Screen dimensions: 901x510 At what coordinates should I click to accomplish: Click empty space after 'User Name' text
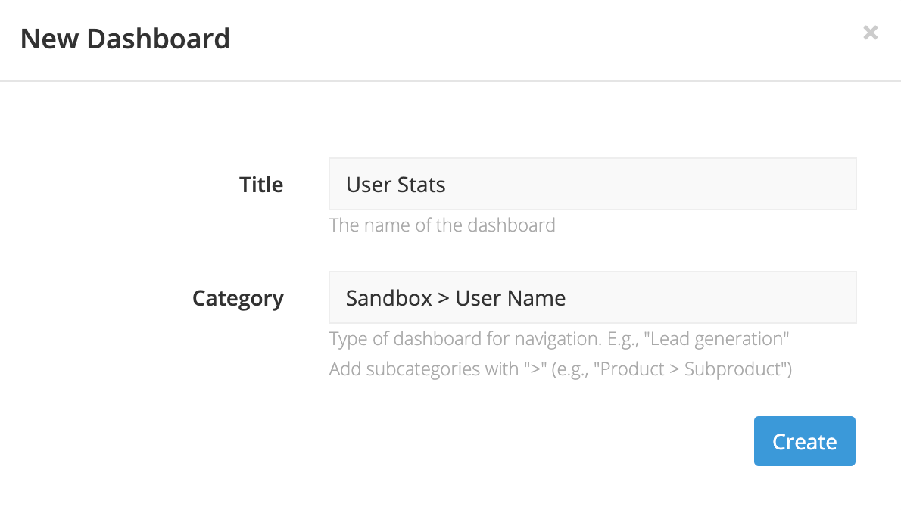click(709, 297)
